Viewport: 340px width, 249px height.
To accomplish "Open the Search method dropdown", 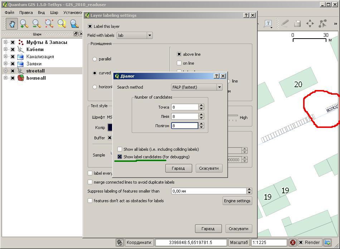I will click(196, 87).
